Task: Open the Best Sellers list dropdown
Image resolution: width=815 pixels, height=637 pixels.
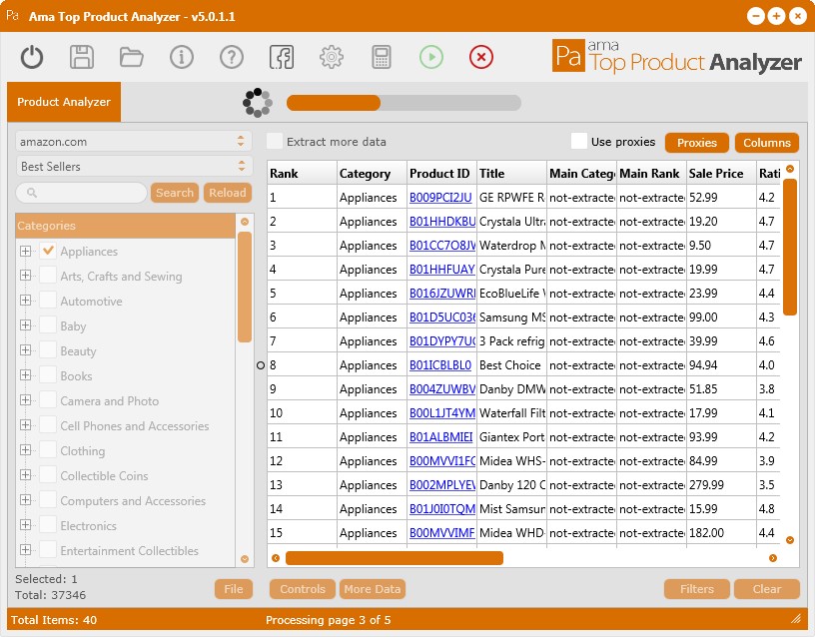Action: (x=134, y=167)
